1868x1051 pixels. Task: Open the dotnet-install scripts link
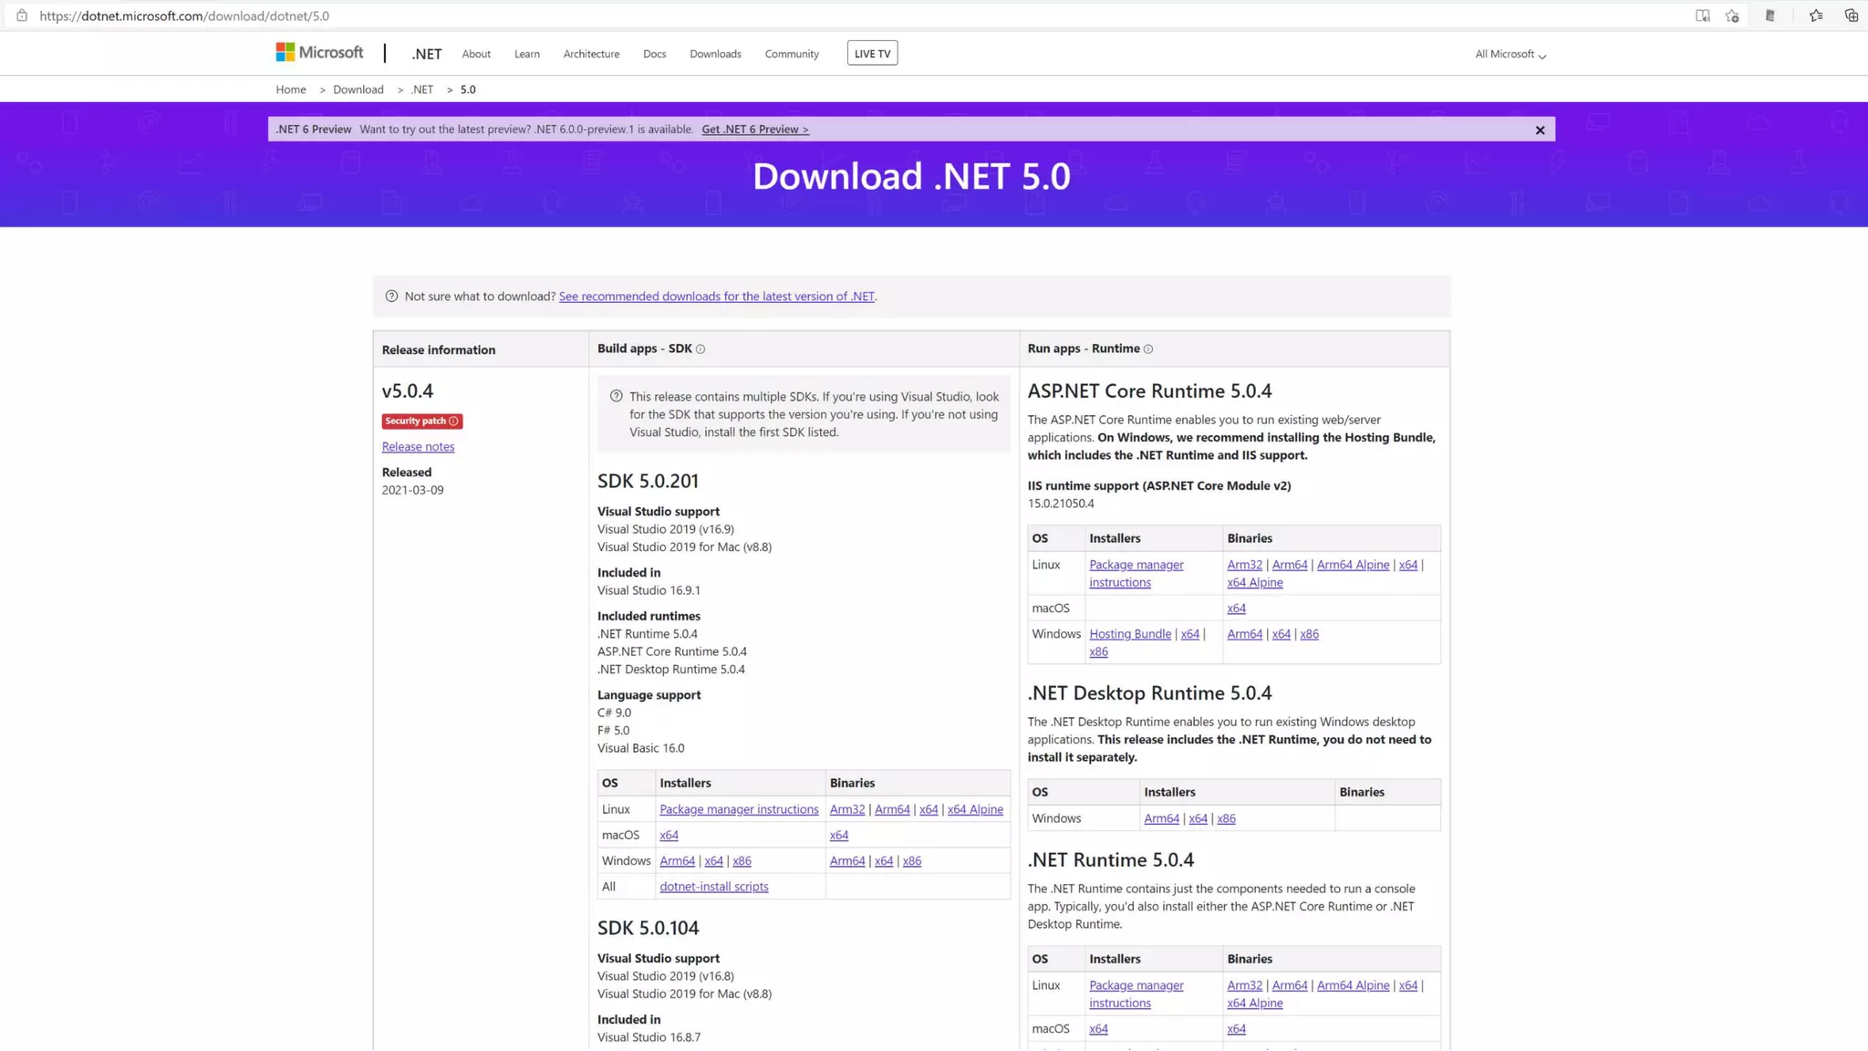click(x=713, y=887)
